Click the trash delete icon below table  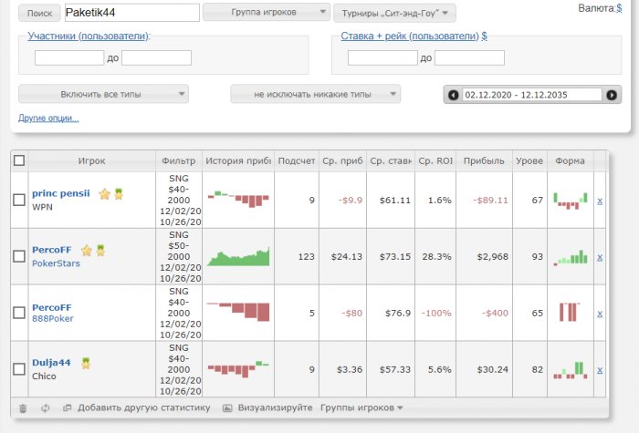pos(23,408)
